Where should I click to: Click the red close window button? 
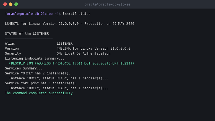(x=5, y=4)
